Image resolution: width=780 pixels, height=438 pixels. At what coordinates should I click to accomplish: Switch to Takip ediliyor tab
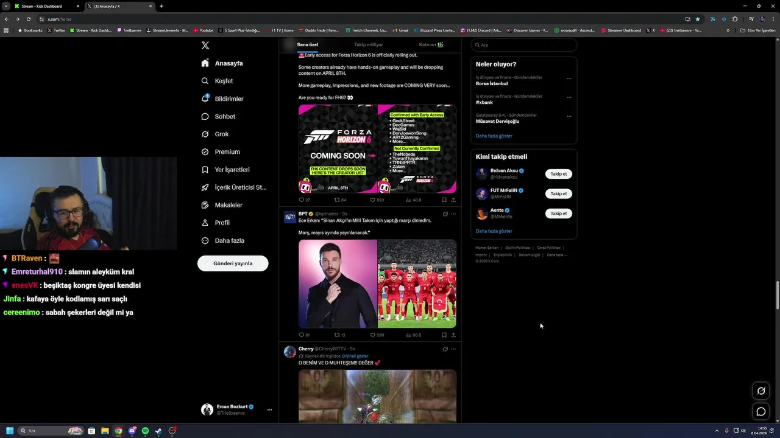tap(369, 44)
